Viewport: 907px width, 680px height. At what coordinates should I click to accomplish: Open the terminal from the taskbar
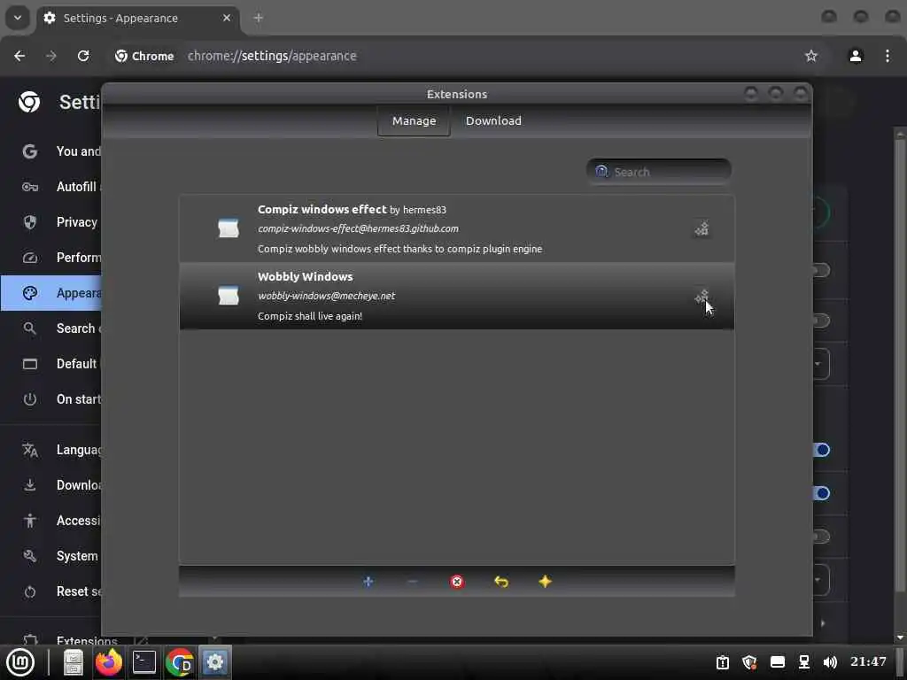144,662
